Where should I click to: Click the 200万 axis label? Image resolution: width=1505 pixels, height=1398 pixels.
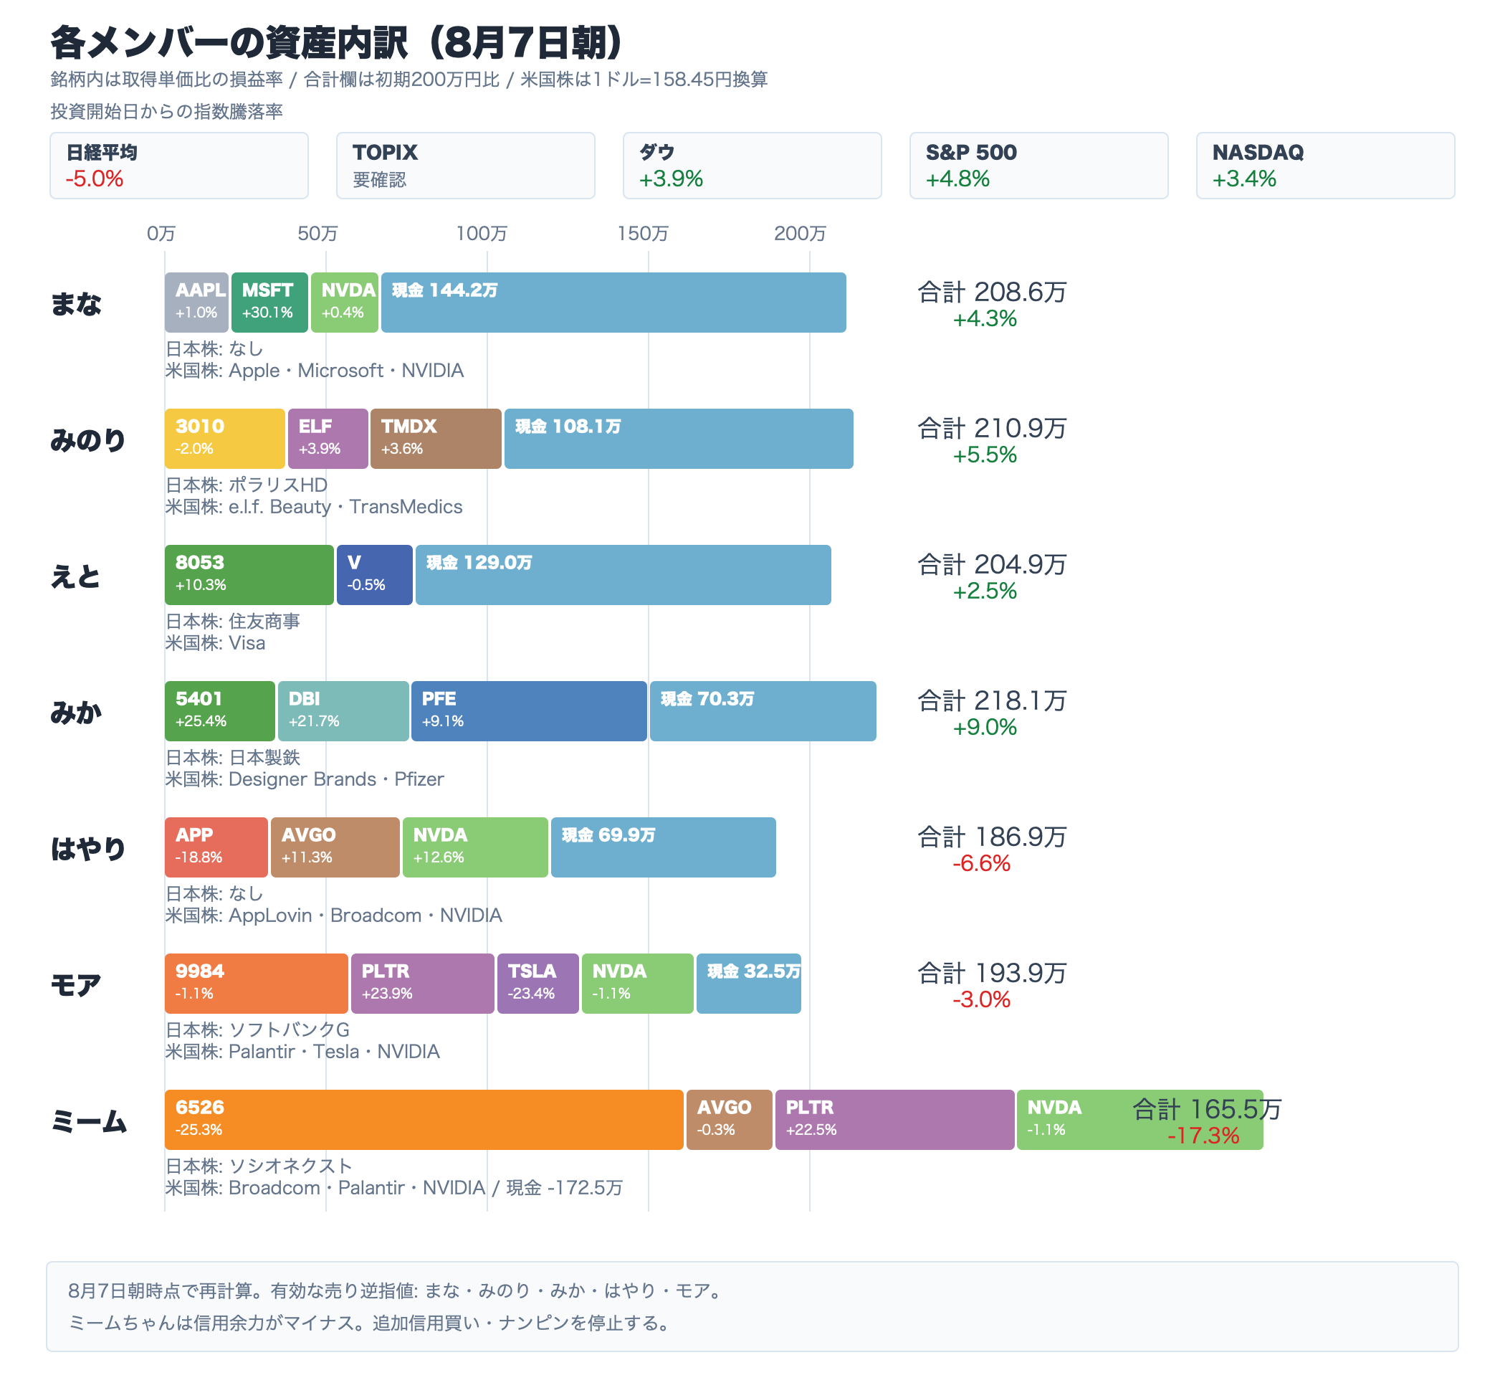pyautogui.click(x=800, y=233)
